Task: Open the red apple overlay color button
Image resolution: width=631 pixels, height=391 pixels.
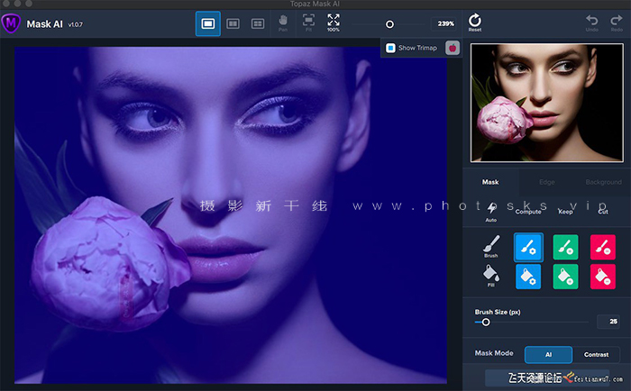Action: pos(453,48)
